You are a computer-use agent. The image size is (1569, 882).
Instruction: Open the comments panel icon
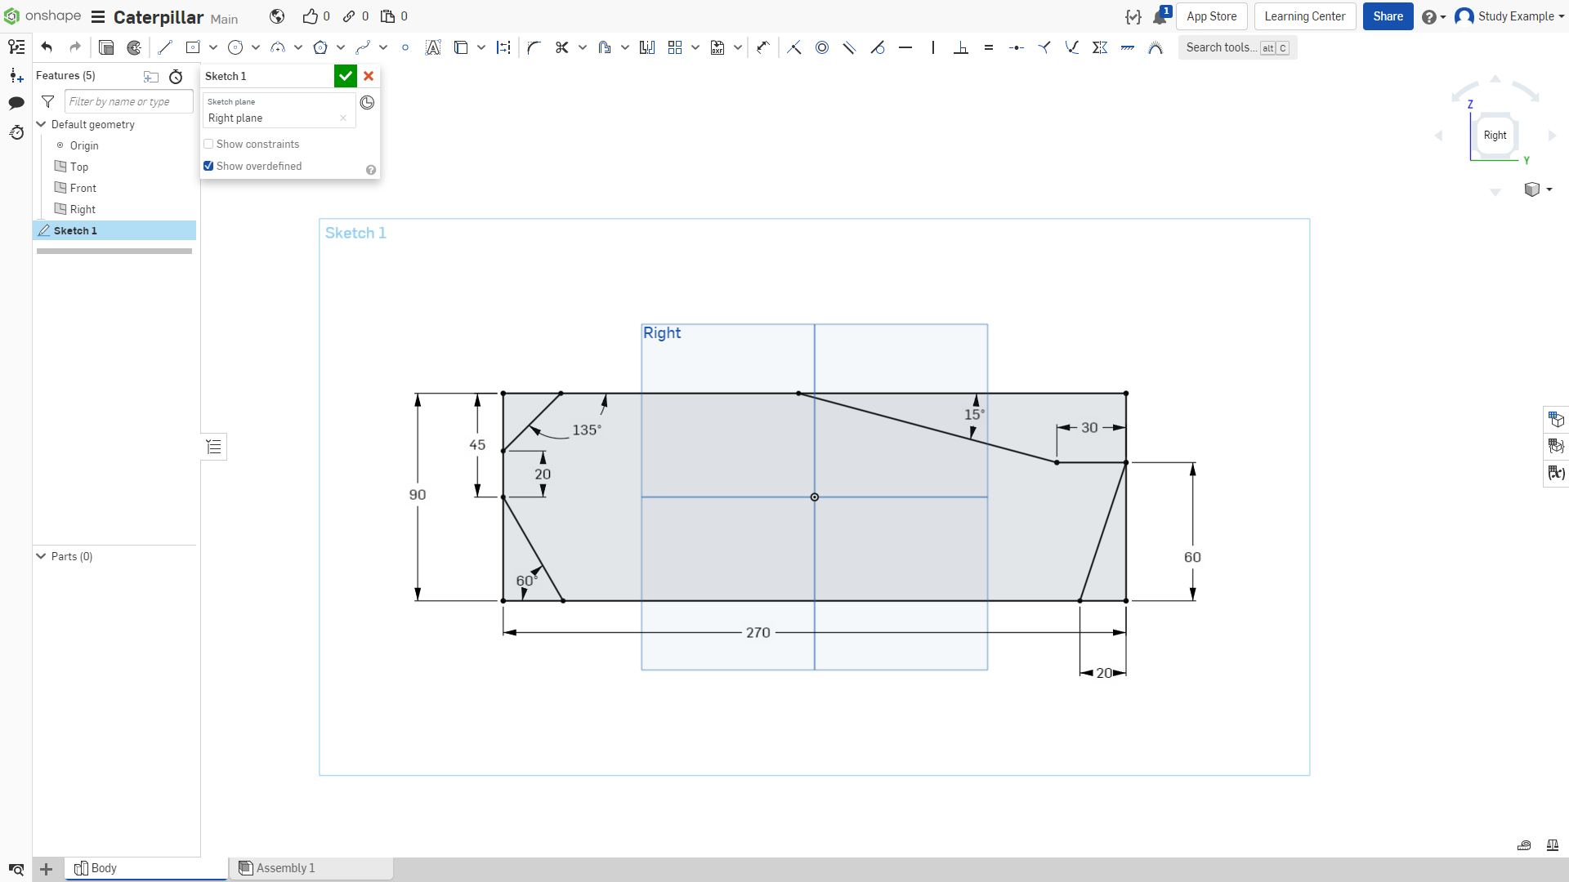coord(16,103)
